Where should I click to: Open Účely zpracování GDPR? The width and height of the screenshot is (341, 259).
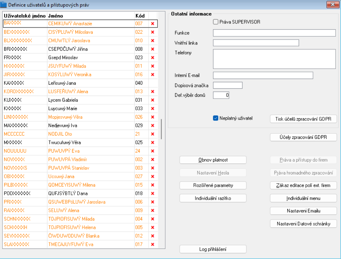(x=303, y=137)
